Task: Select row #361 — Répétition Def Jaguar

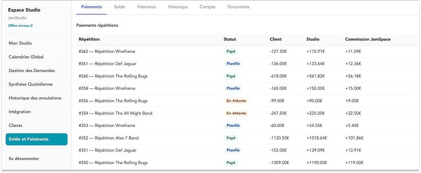Action: pos(248,64)
